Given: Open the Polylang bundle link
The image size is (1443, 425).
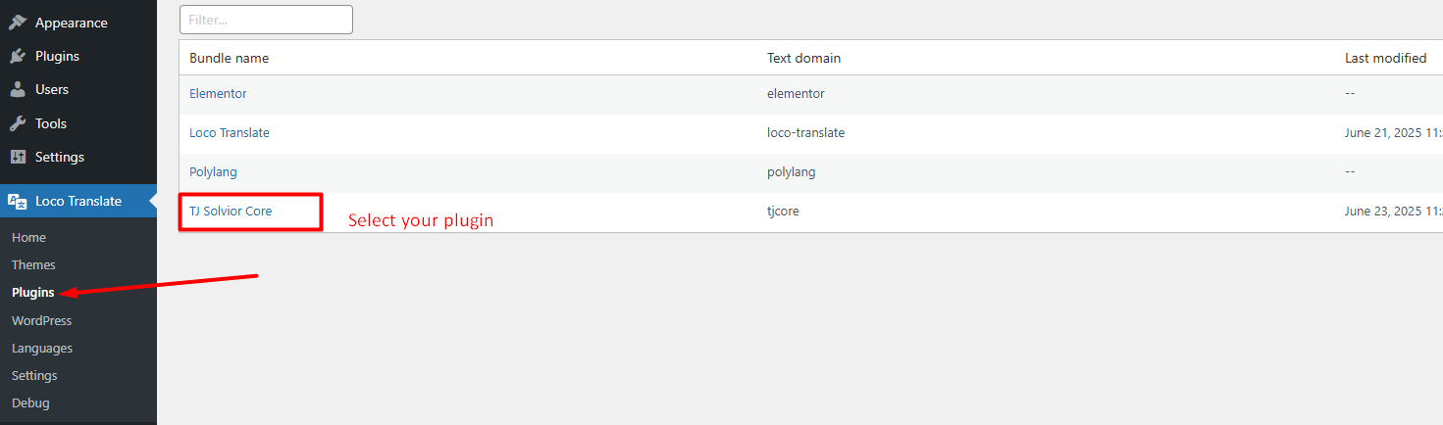Looking at the screenshot, I should 213,172.
